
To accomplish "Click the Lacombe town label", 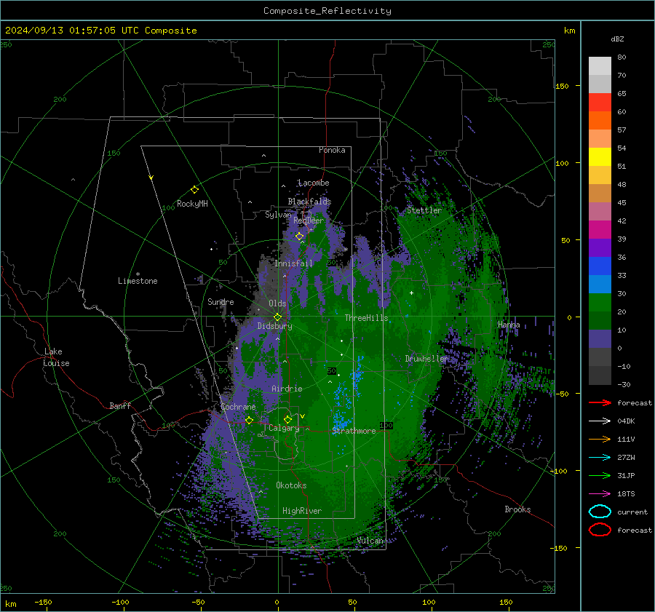I will [x=314, y=183].
